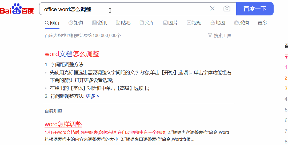
Task: Click snippet line starting 将根据表格中的内容
Action: [x=119, y=139]
